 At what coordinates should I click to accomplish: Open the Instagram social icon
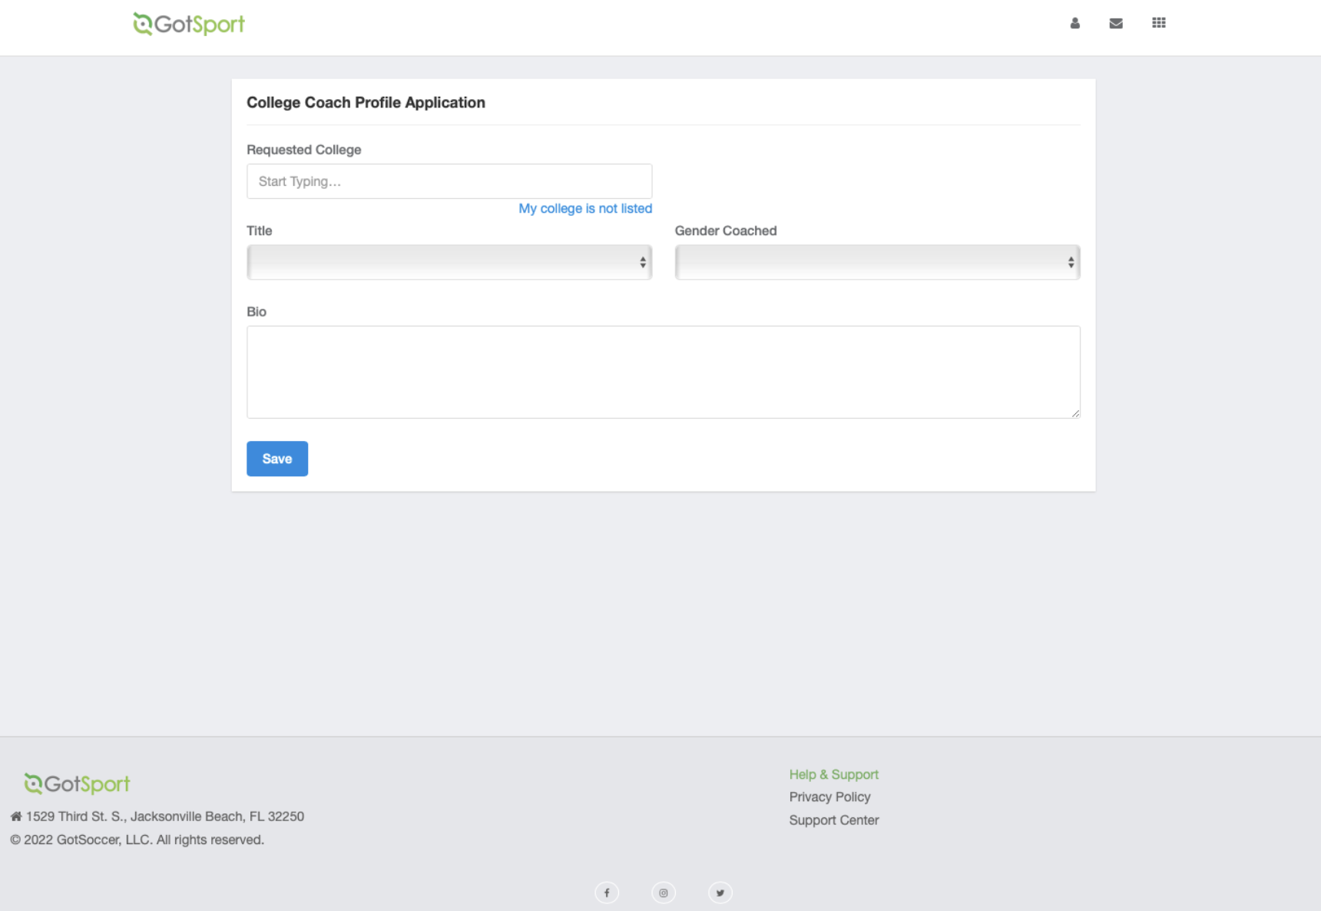(664, 893)
